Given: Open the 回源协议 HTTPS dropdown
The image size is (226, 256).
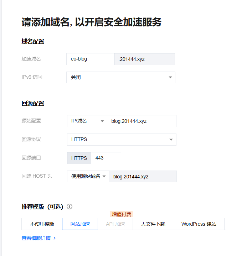Looking at the screenshot, I should [121, 140].
